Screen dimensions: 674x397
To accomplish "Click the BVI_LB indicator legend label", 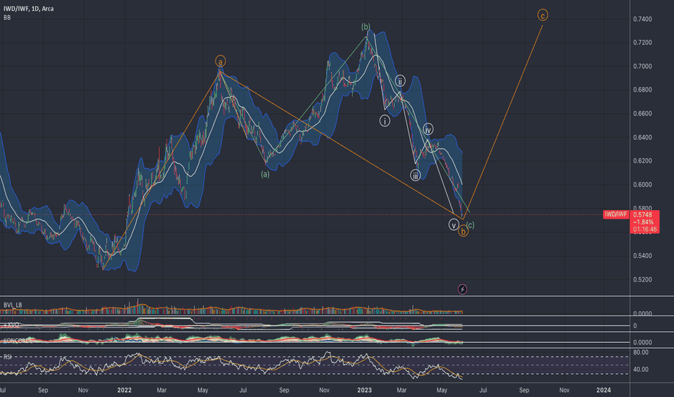I will tap(12, 305).
